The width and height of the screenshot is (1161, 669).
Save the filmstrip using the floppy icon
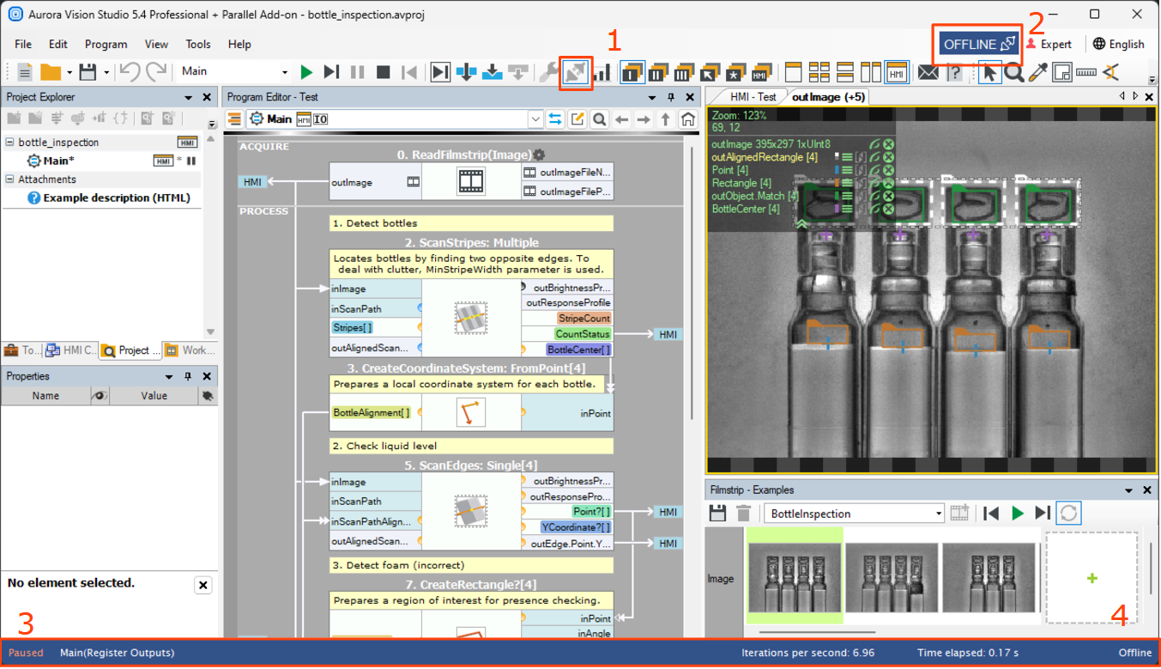coord(718,514)
